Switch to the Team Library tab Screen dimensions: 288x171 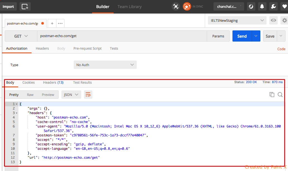coord(129,7)
